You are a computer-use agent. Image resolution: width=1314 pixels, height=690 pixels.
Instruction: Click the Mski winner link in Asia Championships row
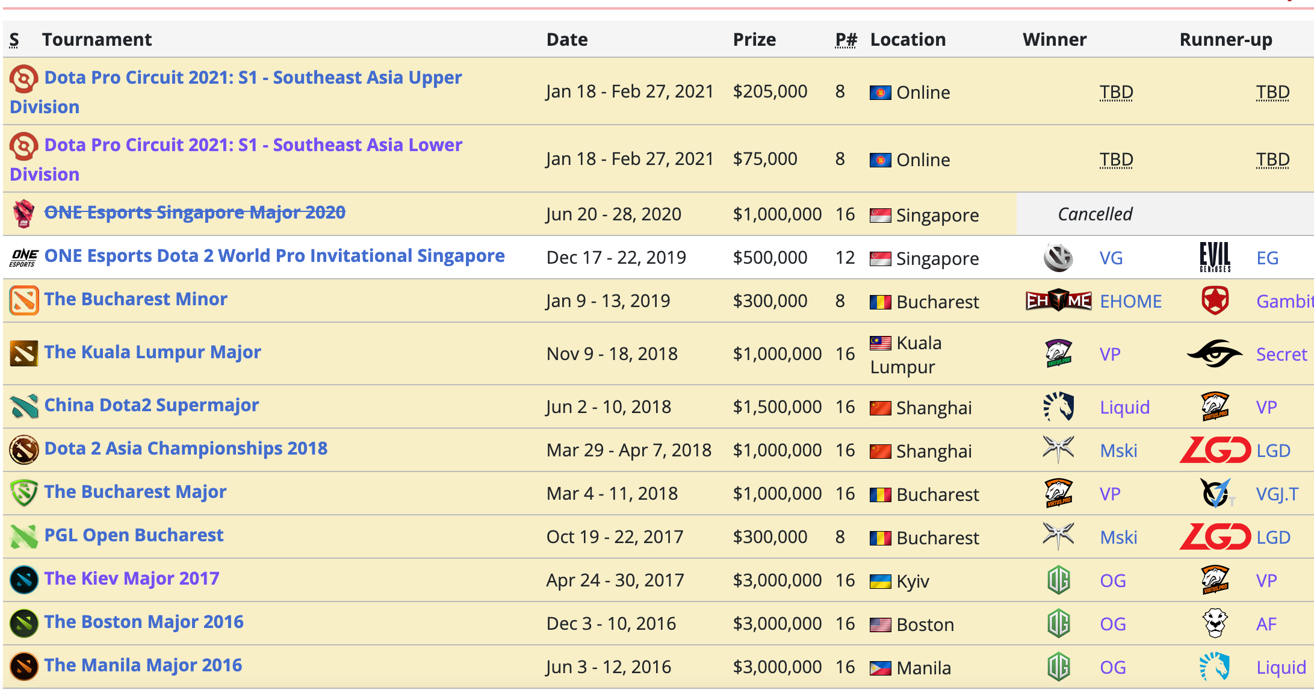pos(1118,450)
